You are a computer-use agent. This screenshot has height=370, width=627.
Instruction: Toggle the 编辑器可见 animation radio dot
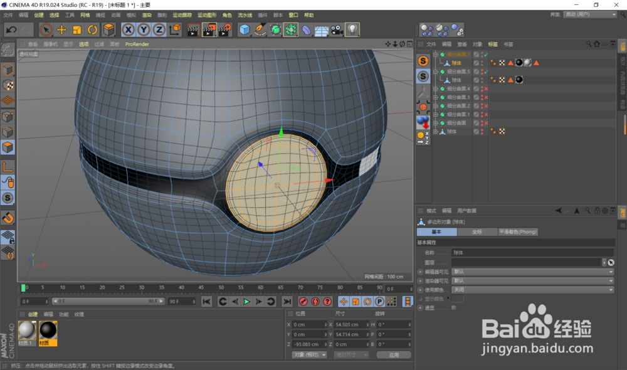(x=420, y=272)
